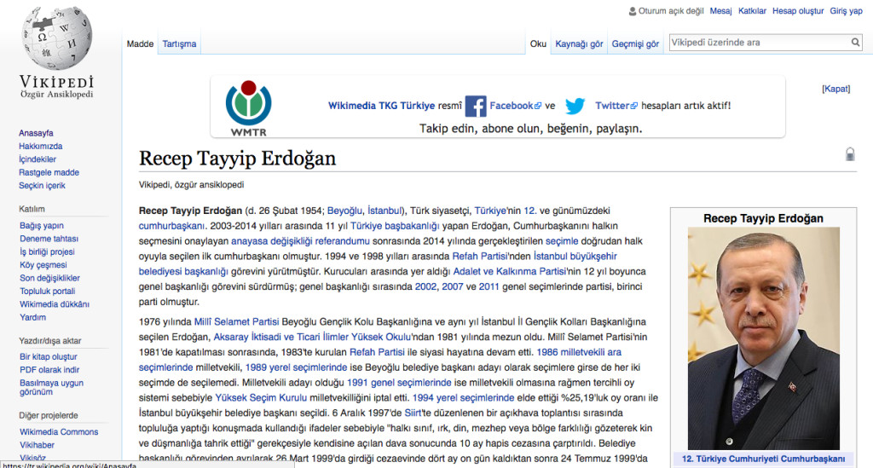Viewport: 873px width, 468px height.
Task: Click inside the Vikipedi search field
Action: (x=757, y=43)
